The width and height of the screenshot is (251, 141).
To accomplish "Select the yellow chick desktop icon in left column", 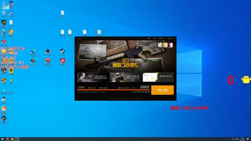I will (x=11, y=81).
